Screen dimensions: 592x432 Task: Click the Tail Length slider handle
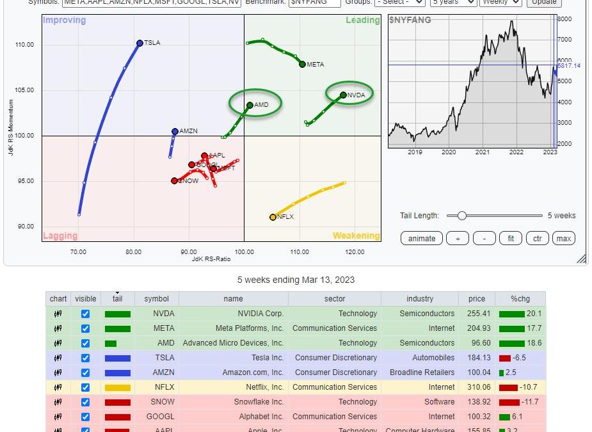[x=461, y=216]
